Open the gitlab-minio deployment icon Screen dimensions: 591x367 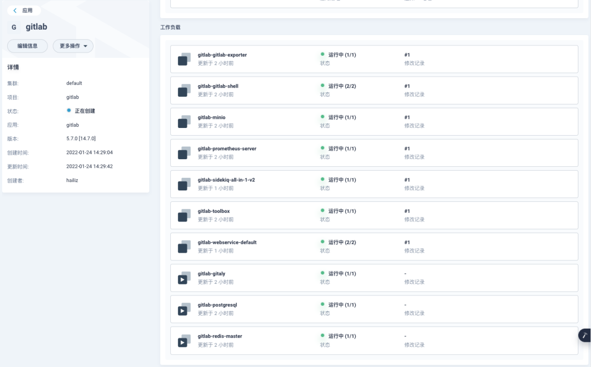tap(184, 122)
